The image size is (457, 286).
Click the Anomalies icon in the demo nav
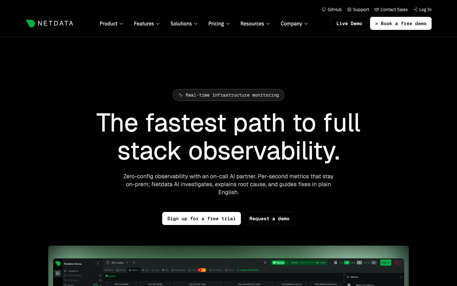coord(210,270)
